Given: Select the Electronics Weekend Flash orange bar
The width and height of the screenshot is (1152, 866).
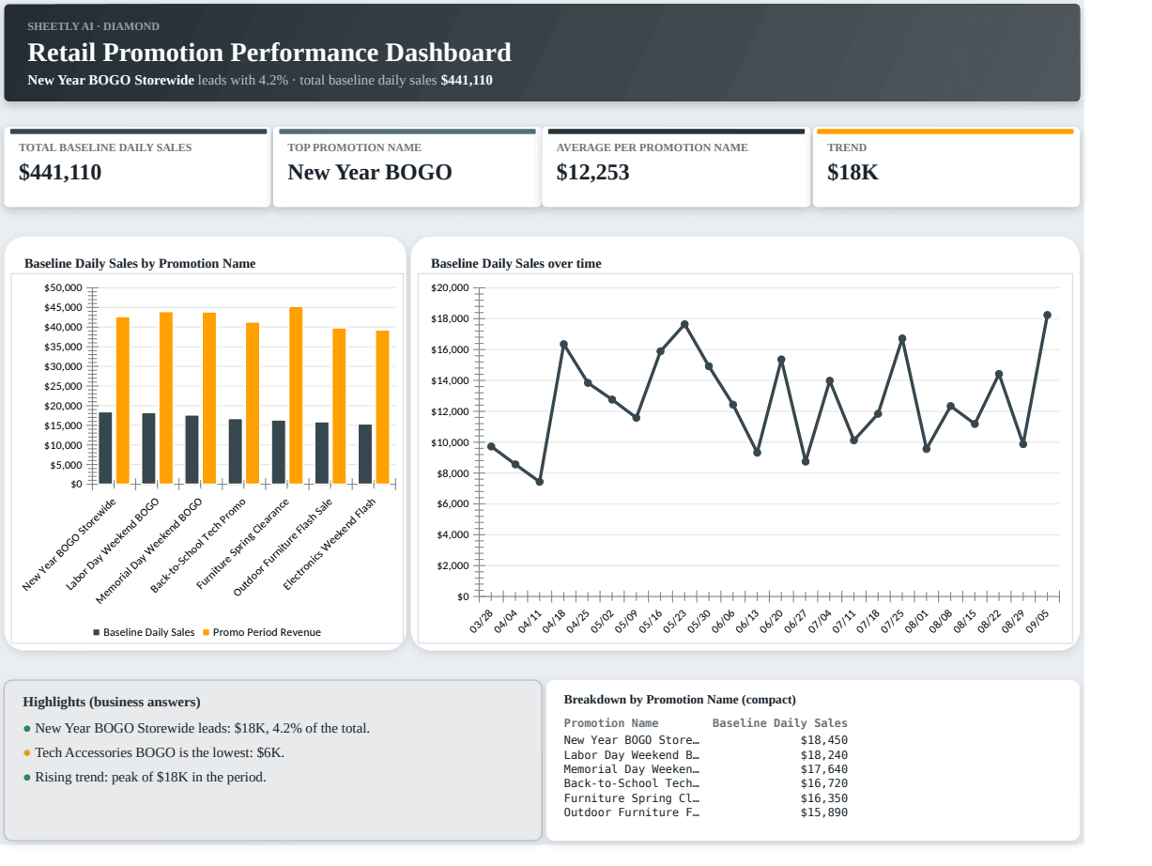Looking at the screenshot, I should click(x=382, y=408).
